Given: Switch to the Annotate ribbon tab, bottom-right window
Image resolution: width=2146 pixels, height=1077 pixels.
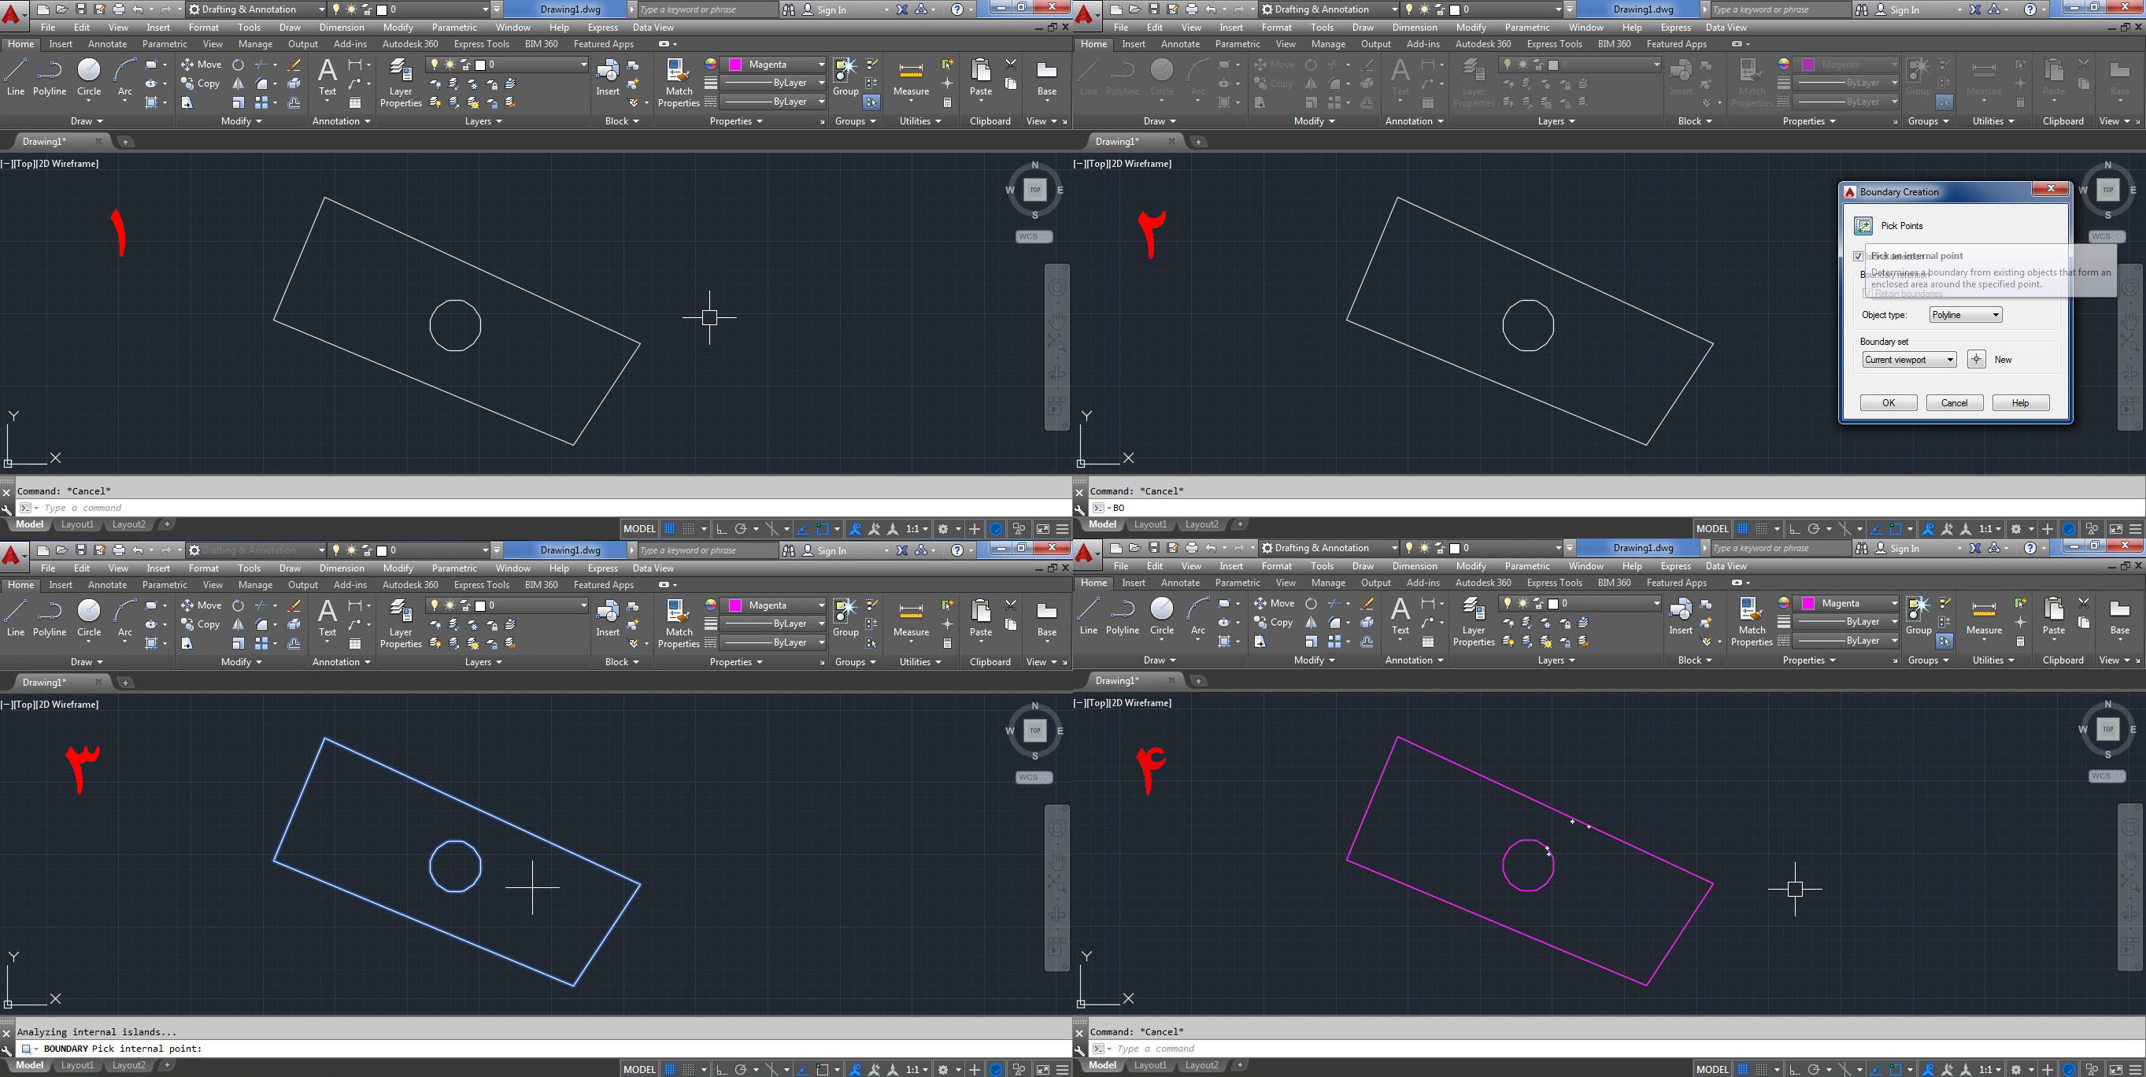Looking at the screenshot, I should tap(1179, 583).
